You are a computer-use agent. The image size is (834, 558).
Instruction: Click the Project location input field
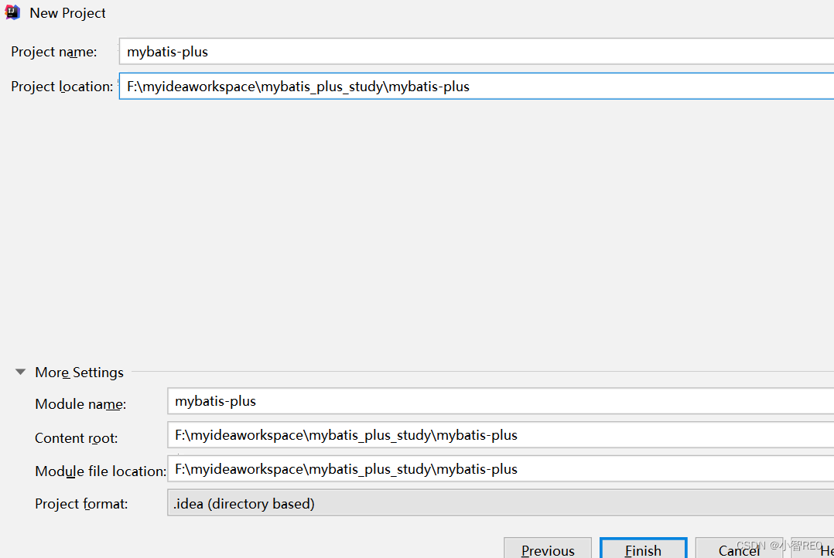[477, 86]
